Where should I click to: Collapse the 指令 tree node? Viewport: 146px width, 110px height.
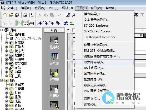[x=1, y=80]
